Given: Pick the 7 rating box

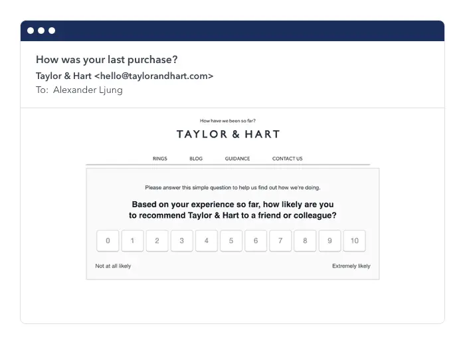Looking at the screenshot, I should [x=280, y=241].
